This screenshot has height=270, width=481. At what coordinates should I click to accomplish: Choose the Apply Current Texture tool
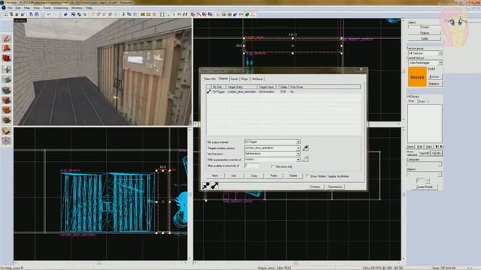click(7, 100)
